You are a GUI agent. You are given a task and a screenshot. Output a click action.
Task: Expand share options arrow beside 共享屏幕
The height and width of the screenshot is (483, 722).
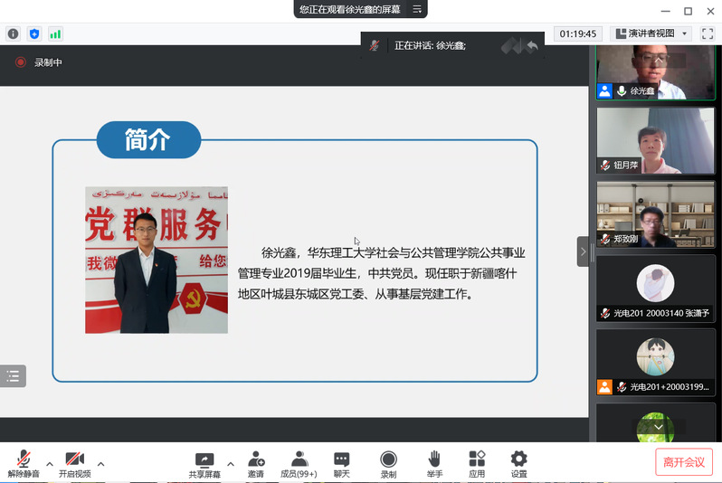point(231,464)
